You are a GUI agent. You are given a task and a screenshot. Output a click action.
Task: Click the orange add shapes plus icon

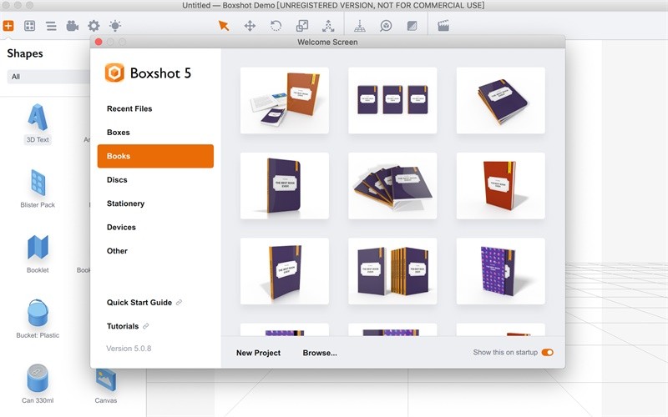click(8, 26)
